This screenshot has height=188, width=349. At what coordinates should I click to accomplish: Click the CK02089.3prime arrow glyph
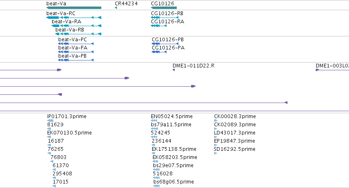click(215, 129)
